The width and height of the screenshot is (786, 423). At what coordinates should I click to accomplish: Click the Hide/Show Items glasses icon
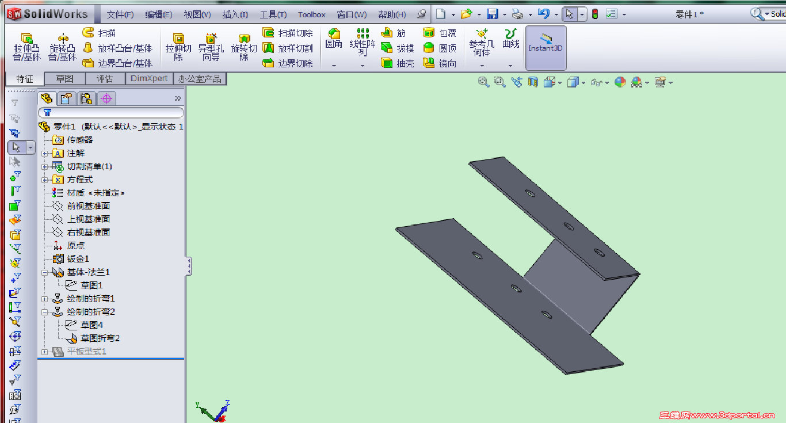[x=596, y=82]
